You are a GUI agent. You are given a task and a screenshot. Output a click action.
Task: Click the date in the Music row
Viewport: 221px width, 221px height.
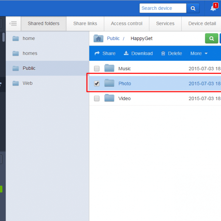[x=205, y=69]
